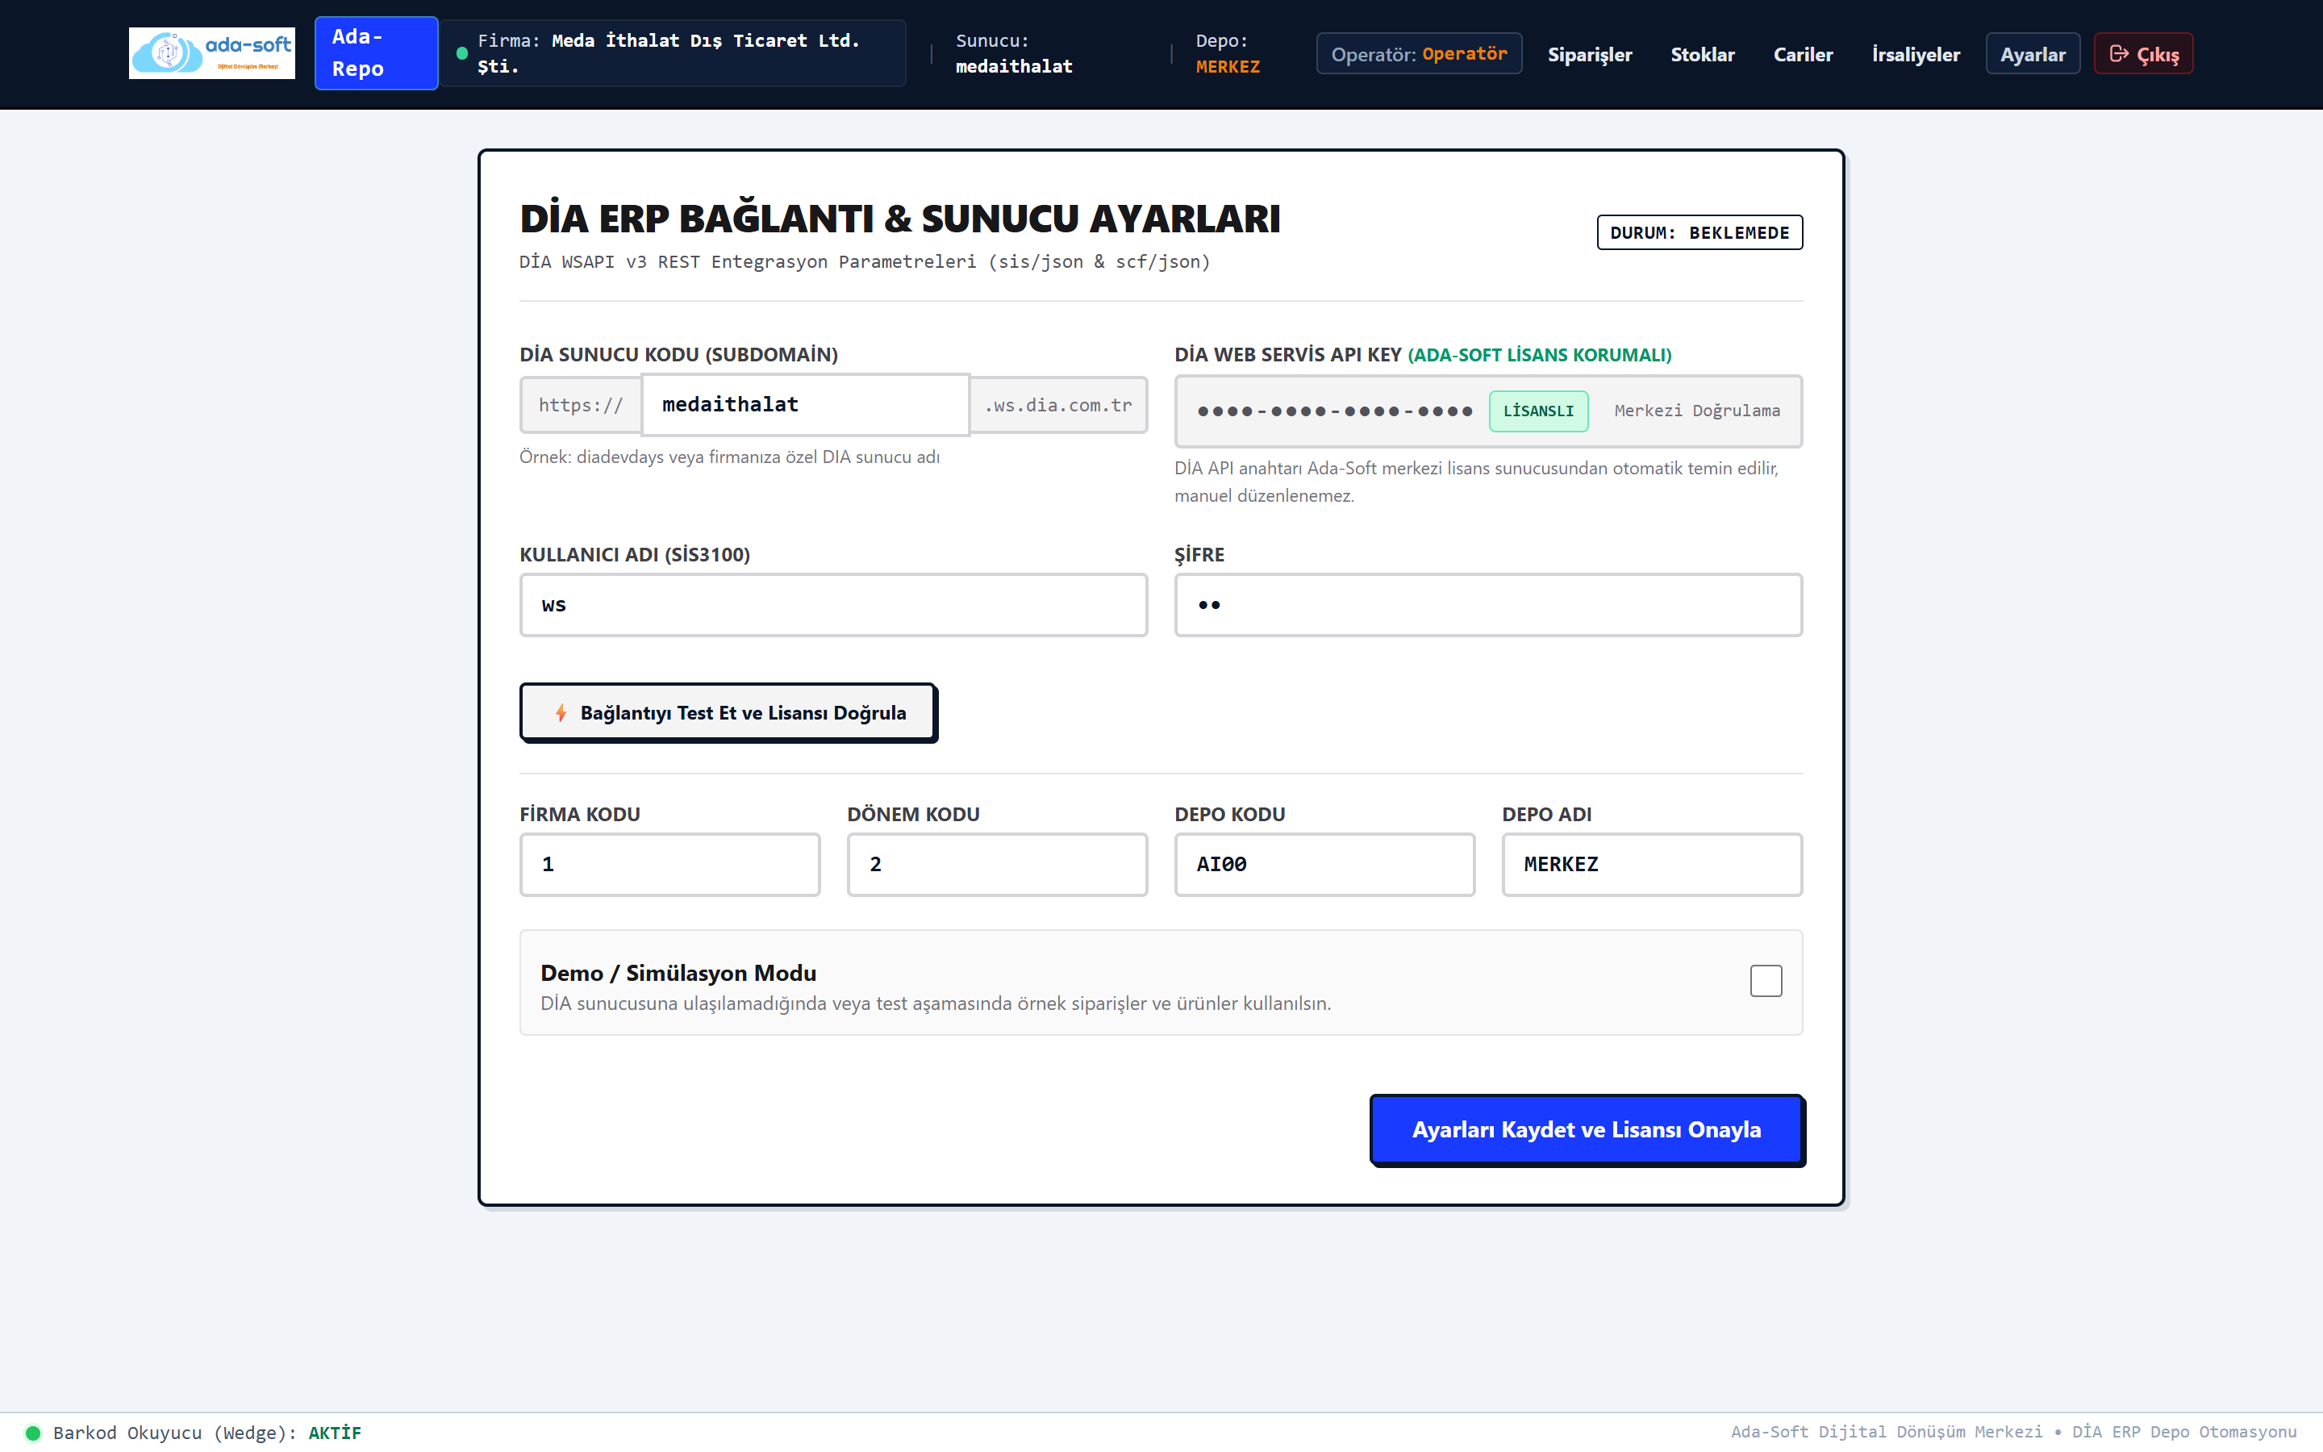Open the İrsaliyeler menu
Screen dimensions: 2323x1452
pos(1915,54)
